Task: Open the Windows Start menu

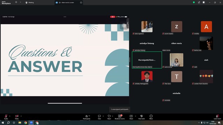Action: tap(3, 123)
